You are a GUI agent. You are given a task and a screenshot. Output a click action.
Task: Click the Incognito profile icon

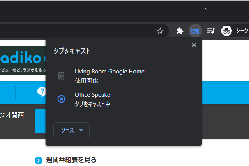click(x=226, y=31)
